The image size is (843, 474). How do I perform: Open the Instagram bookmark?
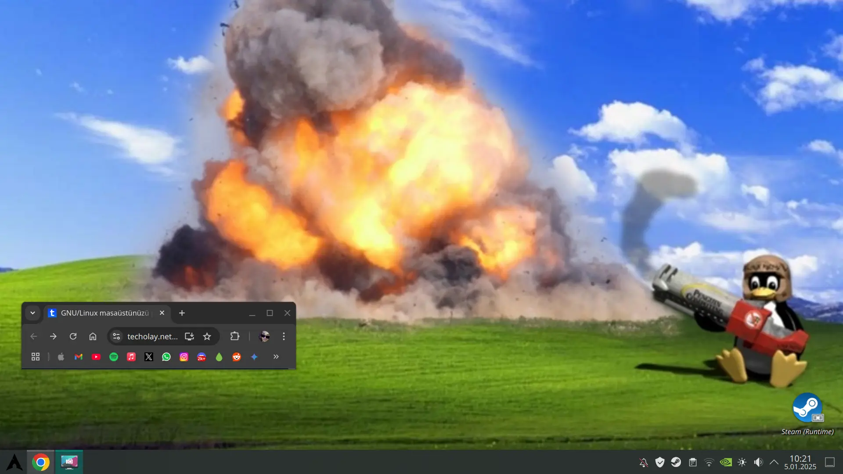tap(184, 357)
